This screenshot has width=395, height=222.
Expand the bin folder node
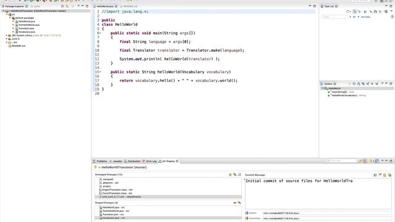coord(7,43)
